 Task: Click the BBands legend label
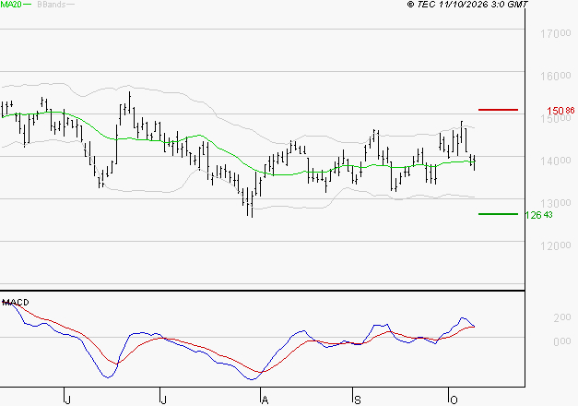tap(52, 5)
